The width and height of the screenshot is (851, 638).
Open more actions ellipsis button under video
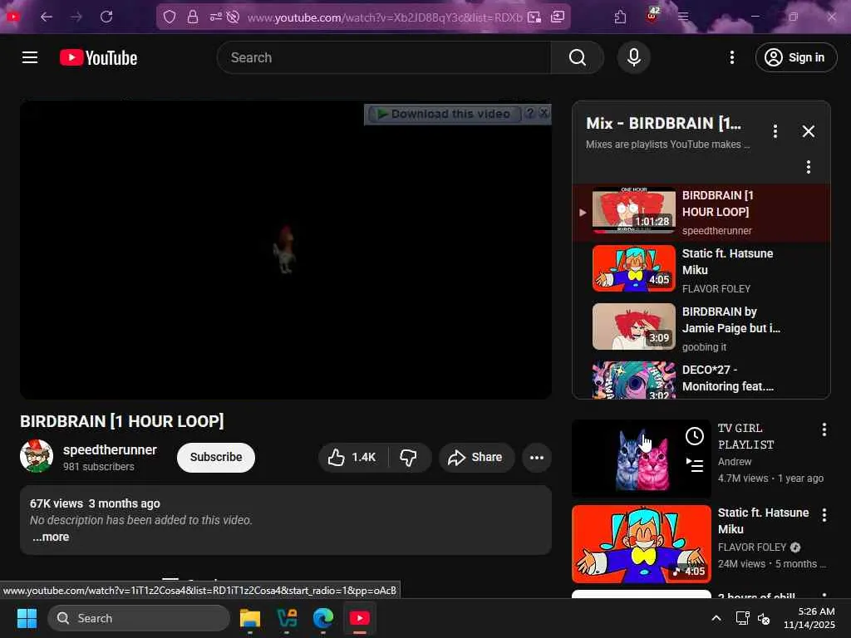coord(537,458)
